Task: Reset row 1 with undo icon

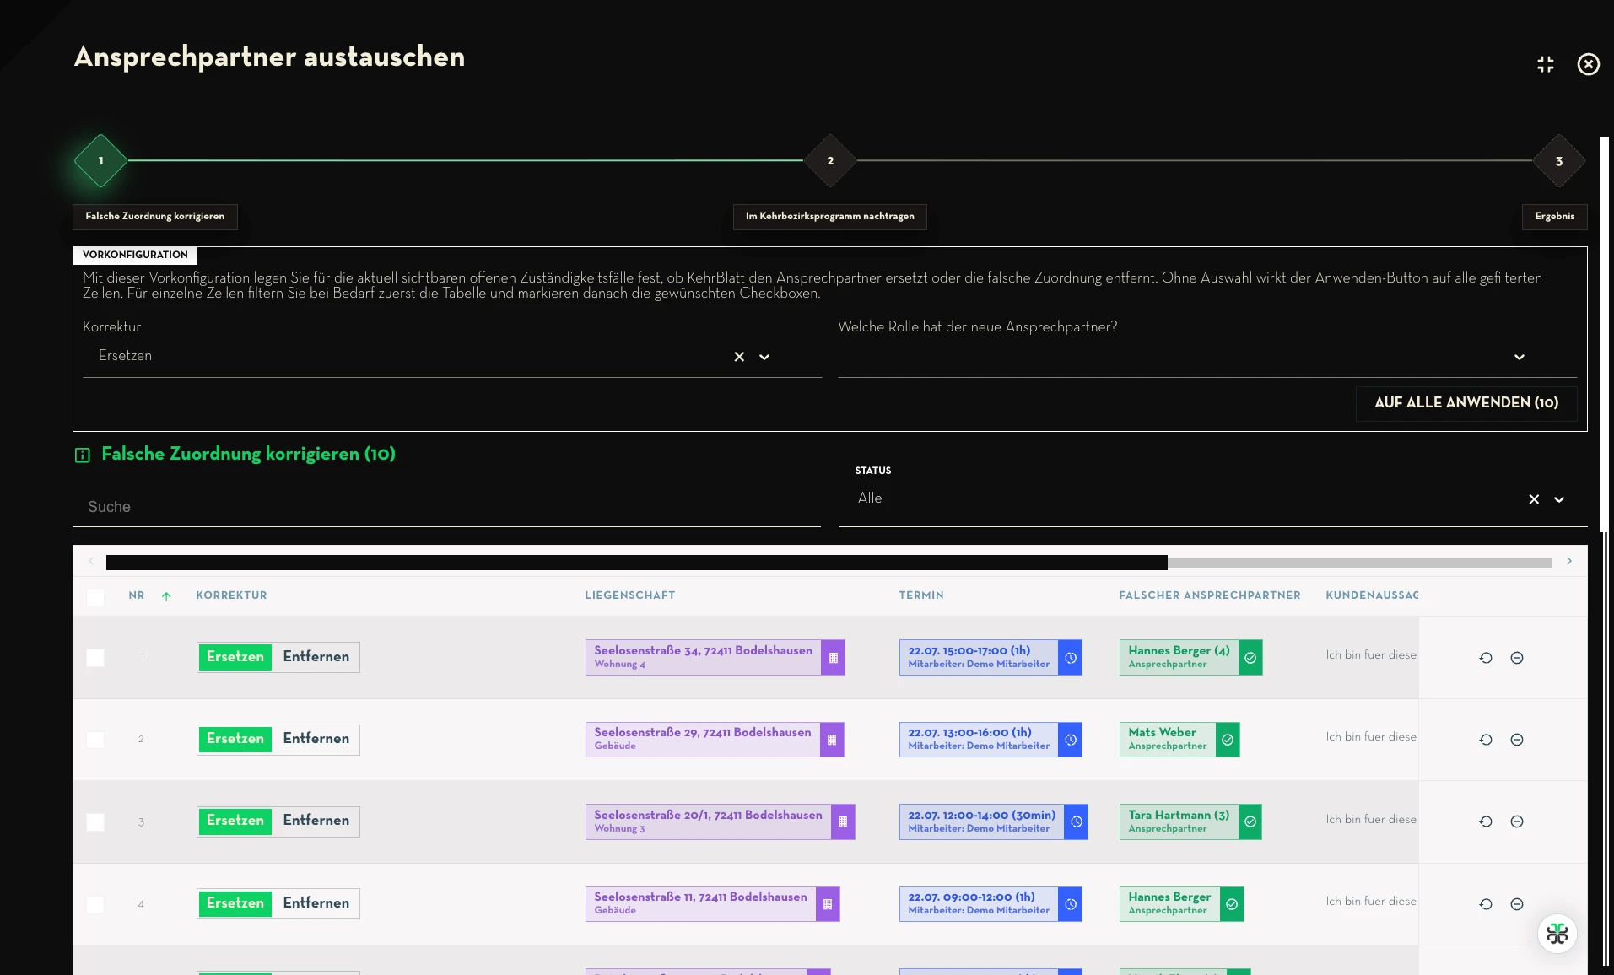Action: (x=1486, y=658)
